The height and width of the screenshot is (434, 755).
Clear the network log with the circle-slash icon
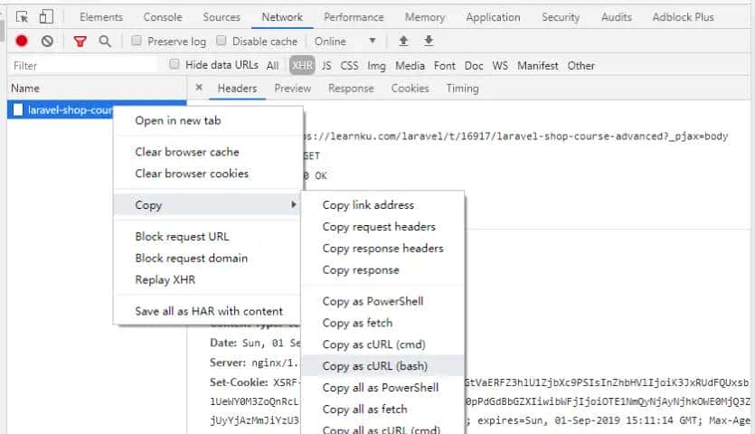click(x=47, y=42)
